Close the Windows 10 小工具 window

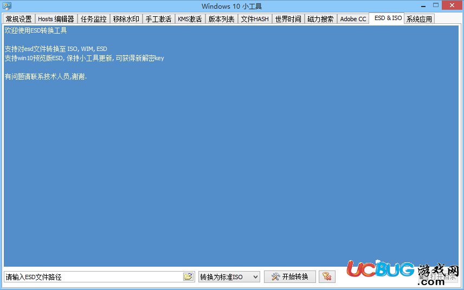click(x=452, y=5)
